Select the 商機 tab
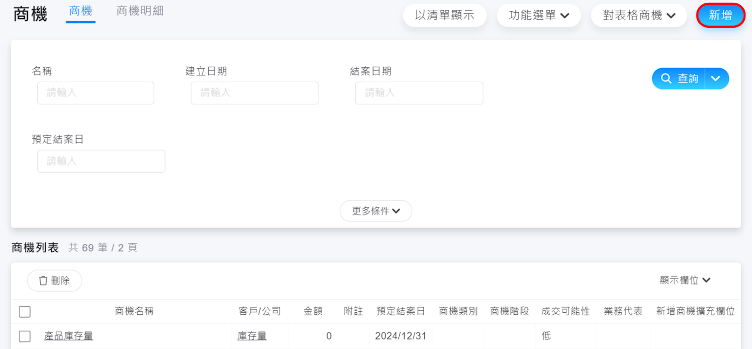This screenshot has height=349, width=752. [x=80, y=11]
